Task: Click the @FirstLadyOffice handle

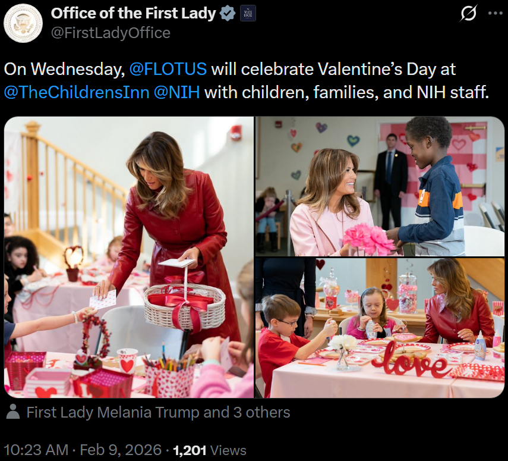Action: coord(111,33)
